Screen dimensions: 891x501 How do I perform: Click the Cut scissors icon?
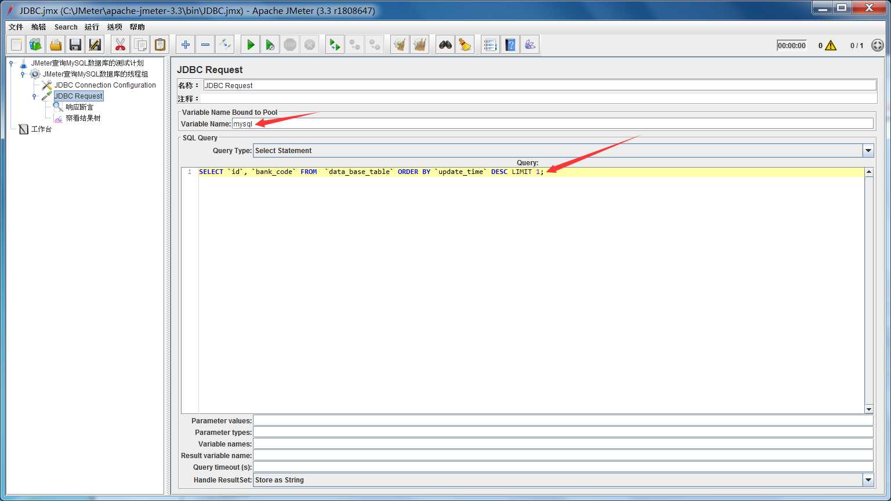(120, 45)
